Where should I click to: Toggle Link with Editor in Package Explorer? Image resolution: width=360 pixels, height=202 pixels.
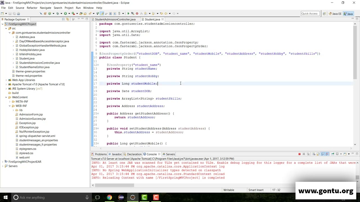(x=67, y=19)
